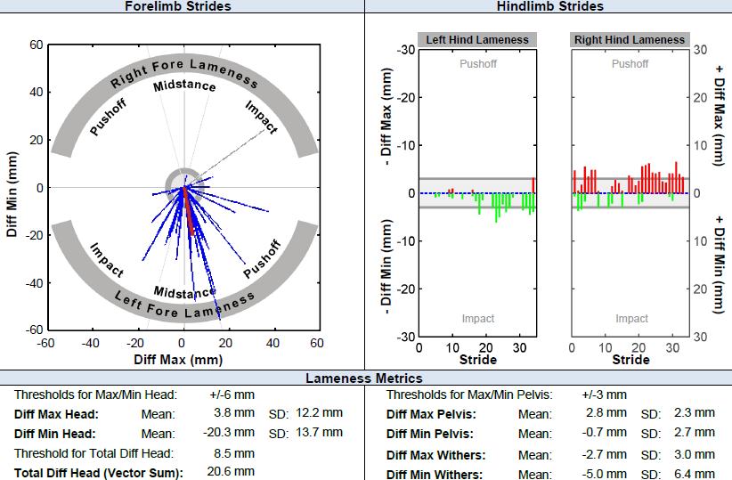Viewport: 732px width, 480px height.
Task: Click the Diff Max Withers label
Action: 435,455
